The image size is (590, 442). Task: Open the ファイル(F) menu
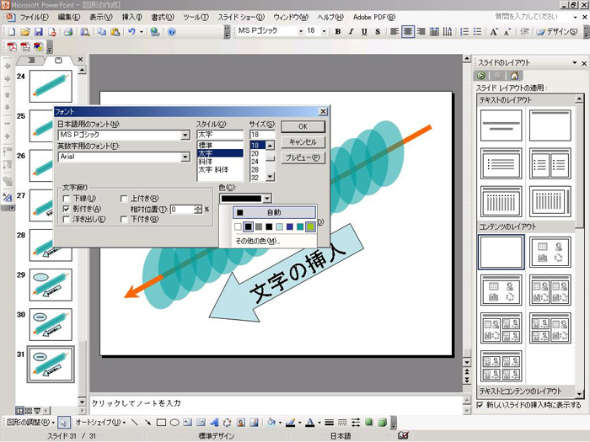pyautogui.click(x=34, y=18)
